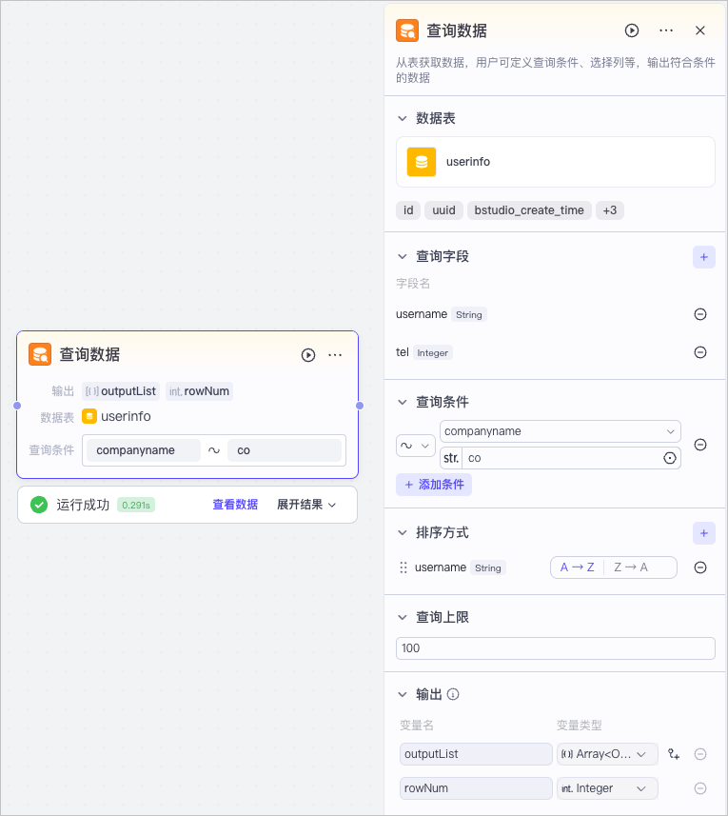
Task: Edit the query limit 100 field
Action: (x=556, y=648)
